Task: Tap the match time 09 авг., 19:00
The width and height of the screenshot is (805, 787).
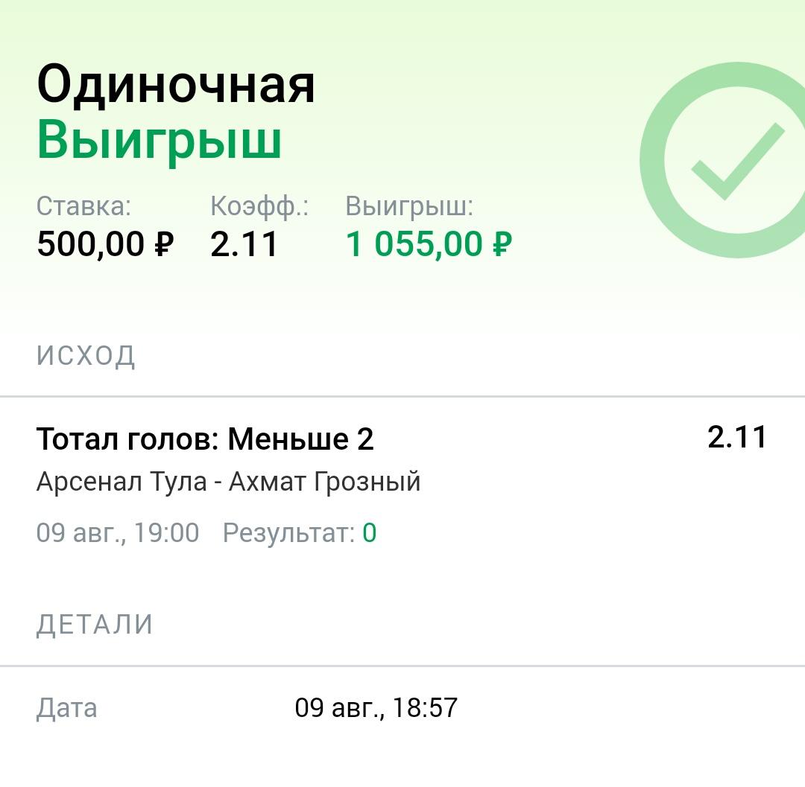Action: (118, 532)
